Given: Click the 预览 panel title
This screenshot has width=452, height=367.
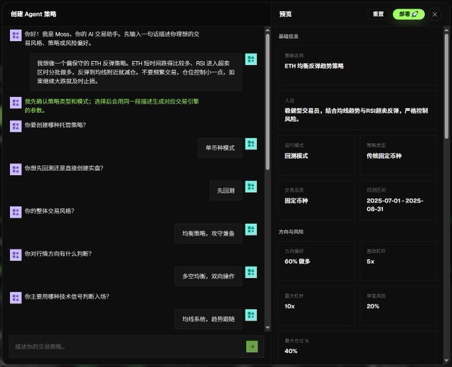Looking at the screenshot, I should tap(285, 14).
